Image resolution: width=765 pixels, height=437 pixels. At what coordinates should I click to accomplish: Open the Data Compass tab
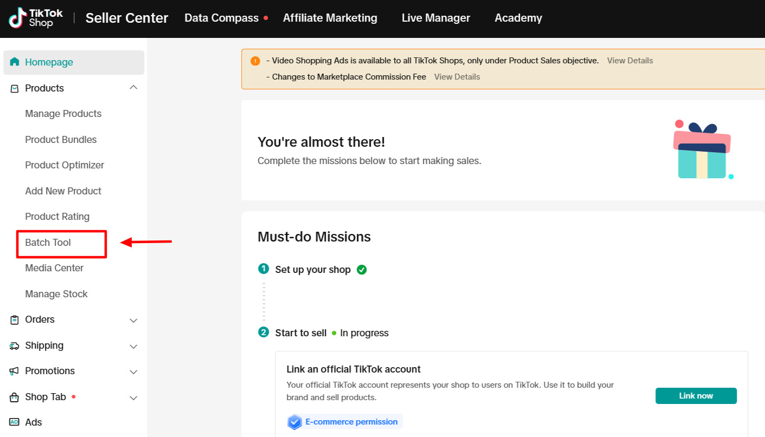click(221, 18)
